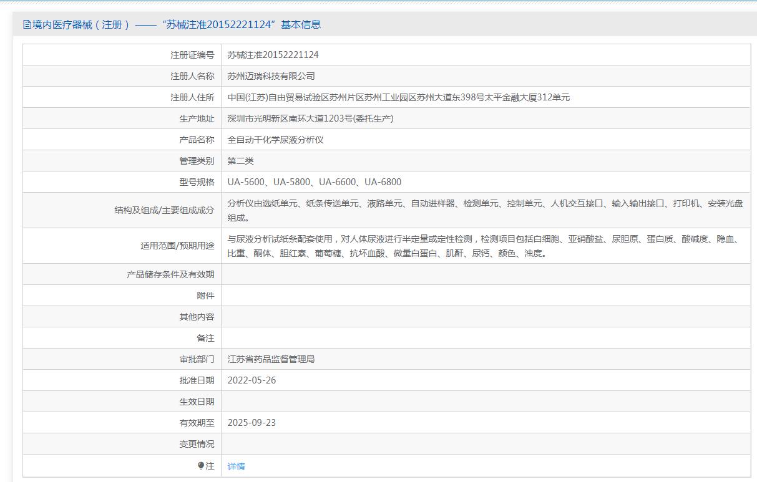This screenshot has width=757, height=482.
Task: Open the 详情 link in the 注 row
Action: pyautogui.click(x=236, y=466)
